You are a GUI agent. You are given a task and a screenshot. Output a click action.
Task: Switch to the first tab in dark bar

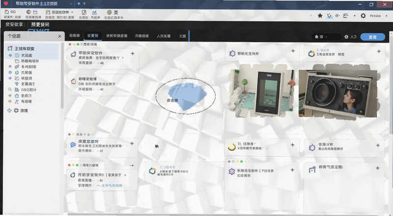point(75,36)
